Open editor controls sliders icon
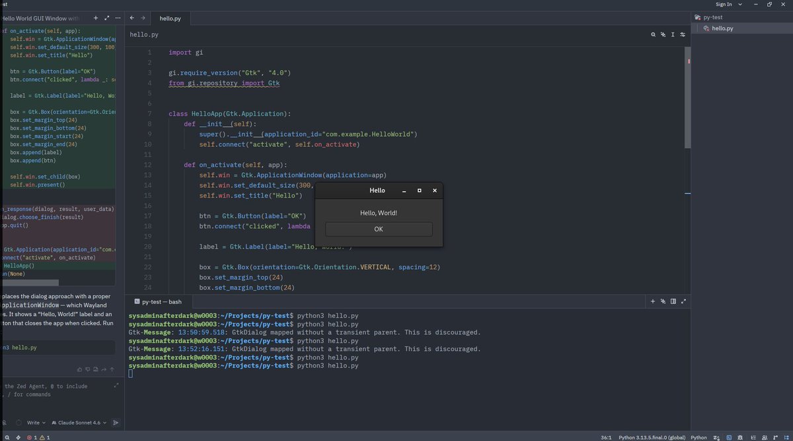 [x=683, y=34]
